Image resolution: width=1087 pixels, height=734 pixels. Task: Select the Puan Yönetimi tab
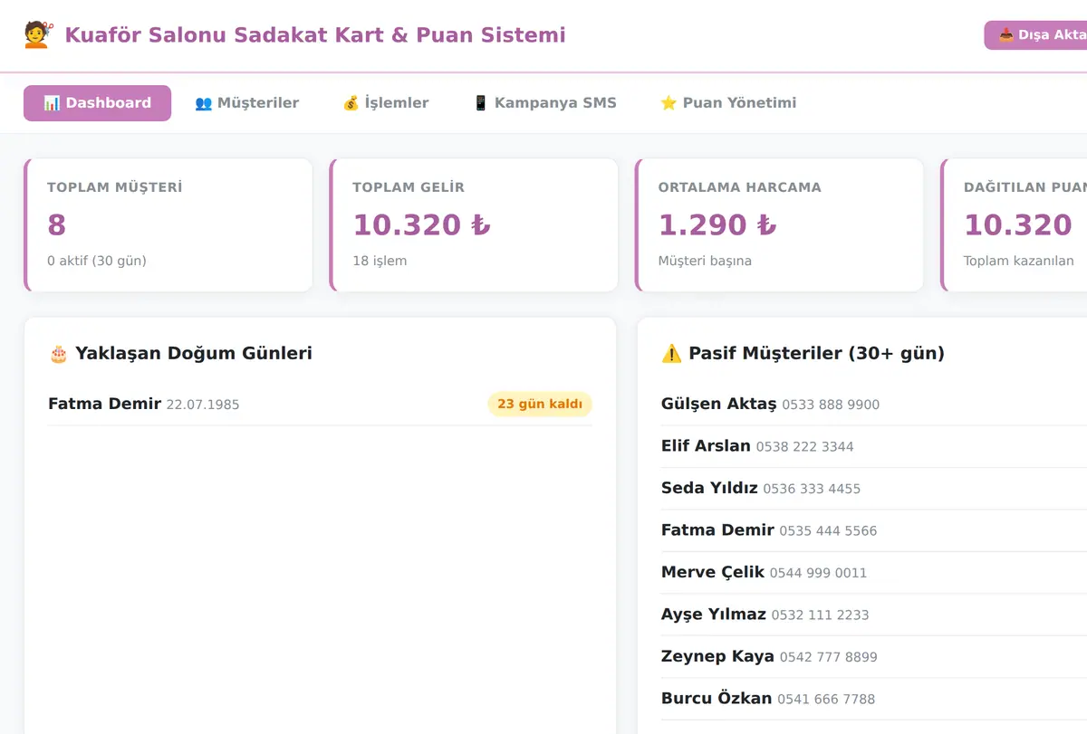pos(728,103)
